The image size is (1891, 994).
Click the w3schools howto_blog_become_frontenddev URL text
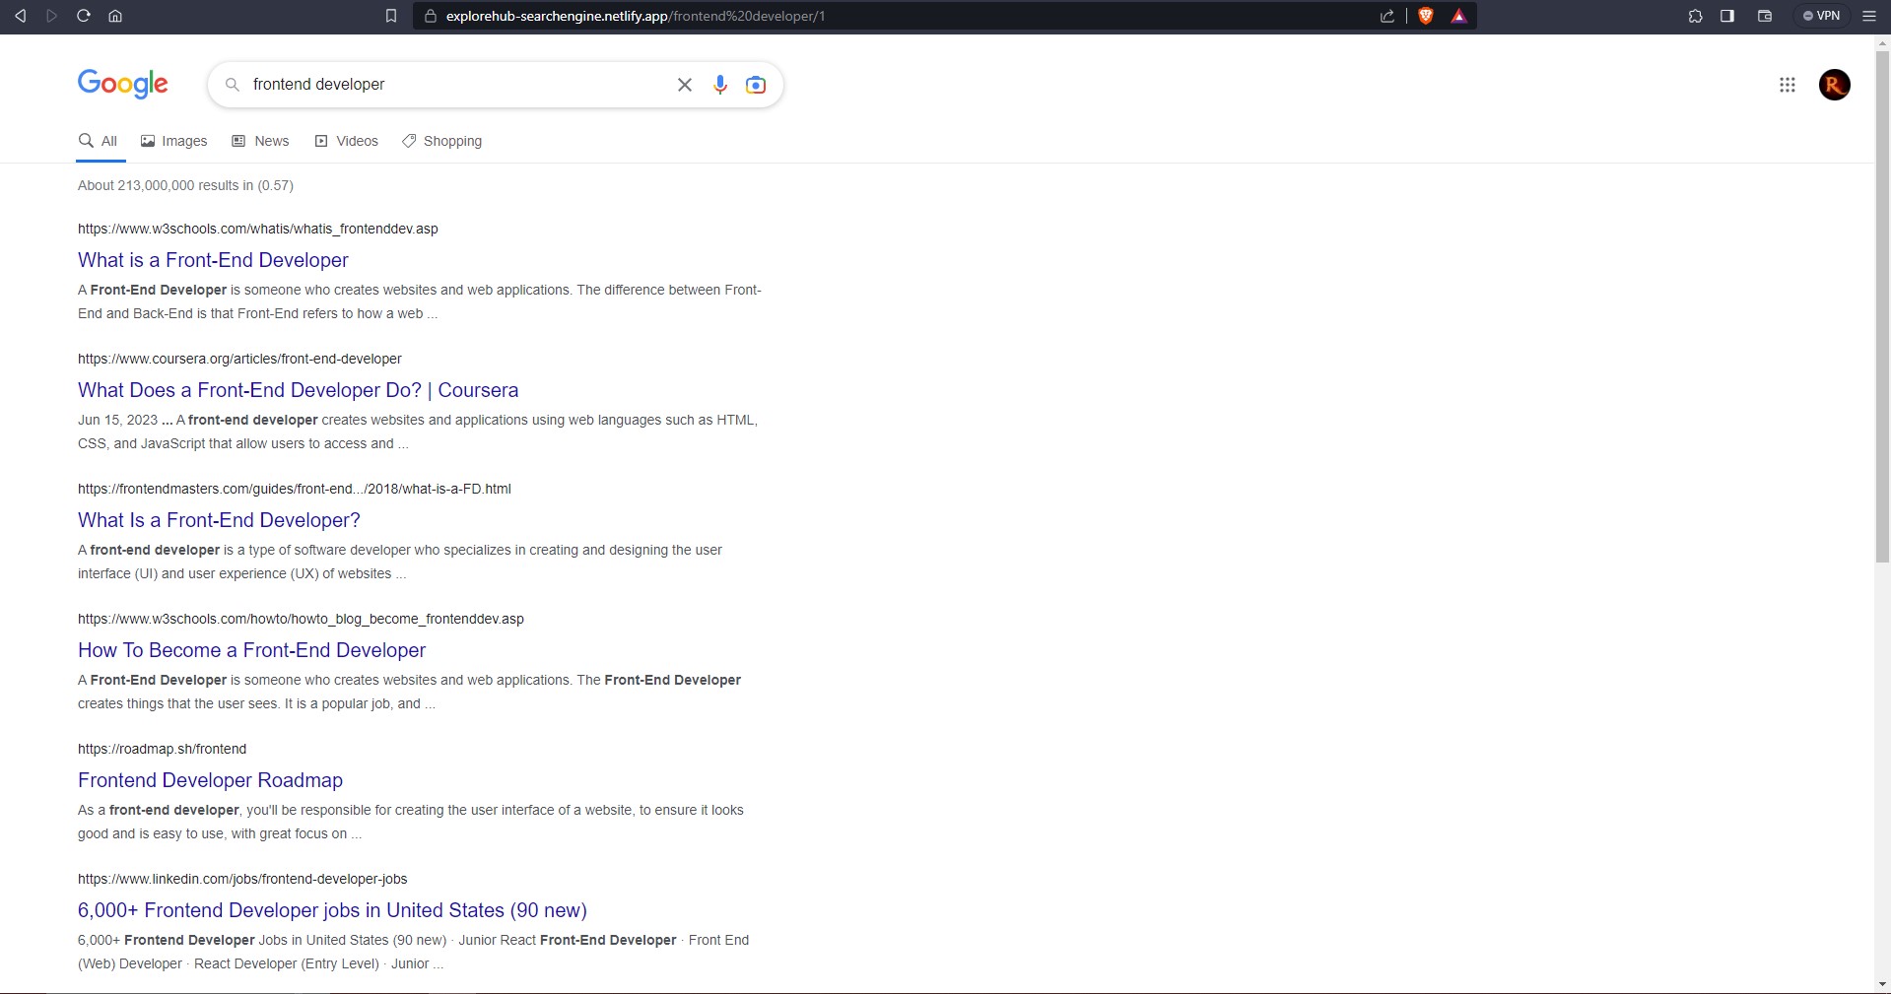[301, 619]
